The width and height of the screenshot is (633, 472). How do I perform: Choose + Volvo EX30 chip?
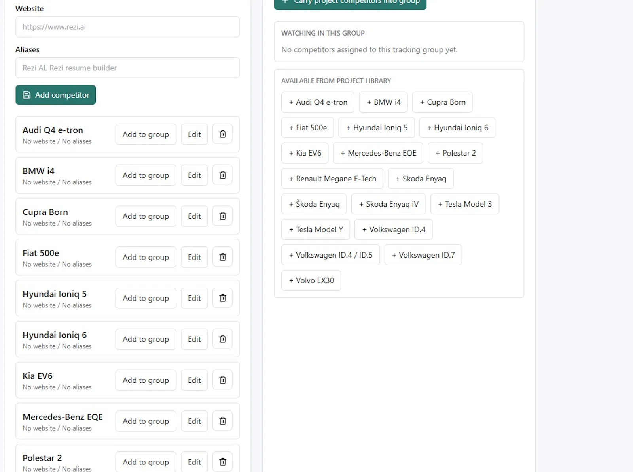tap(311, 280)
